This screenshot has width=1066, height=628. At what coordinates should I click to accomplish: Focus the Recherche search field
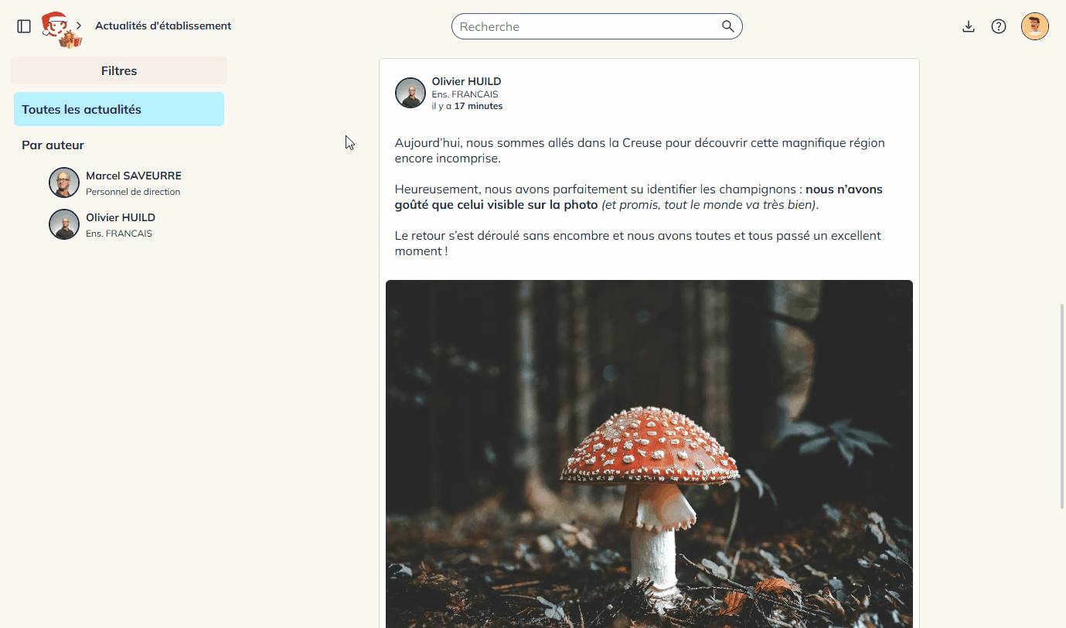click(587, 26)
